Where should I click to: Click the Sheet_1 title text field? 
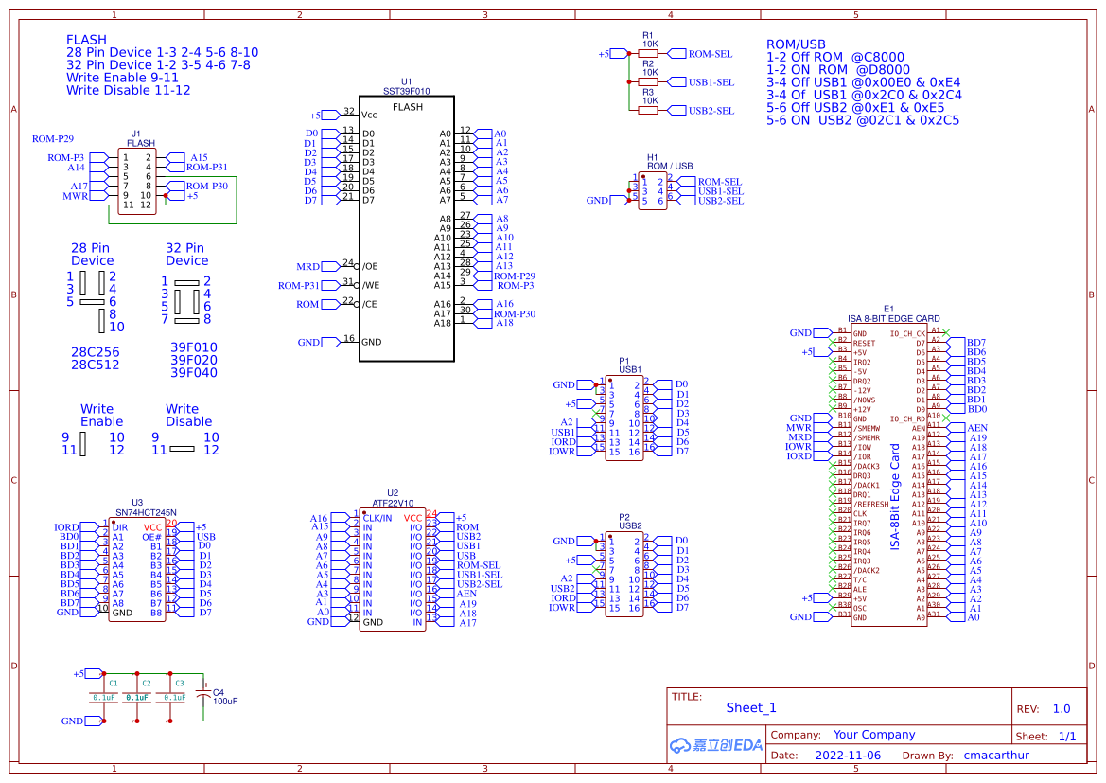[x=750, y=707]
